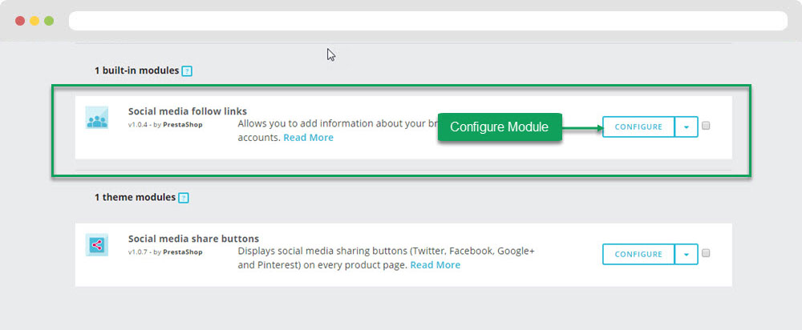
Task: Open help icon beside built-in modules heading
Action: 187,71
